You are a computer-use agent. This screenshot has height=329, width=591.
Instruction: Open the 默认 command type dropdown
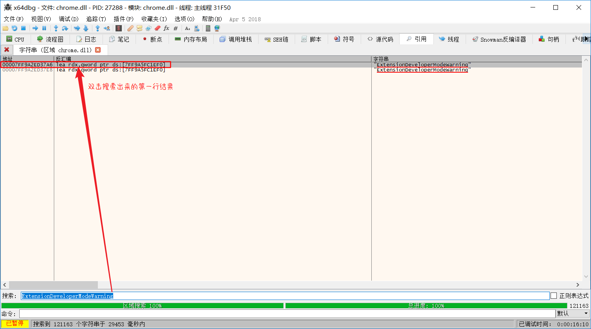click(x=573, y=313)
